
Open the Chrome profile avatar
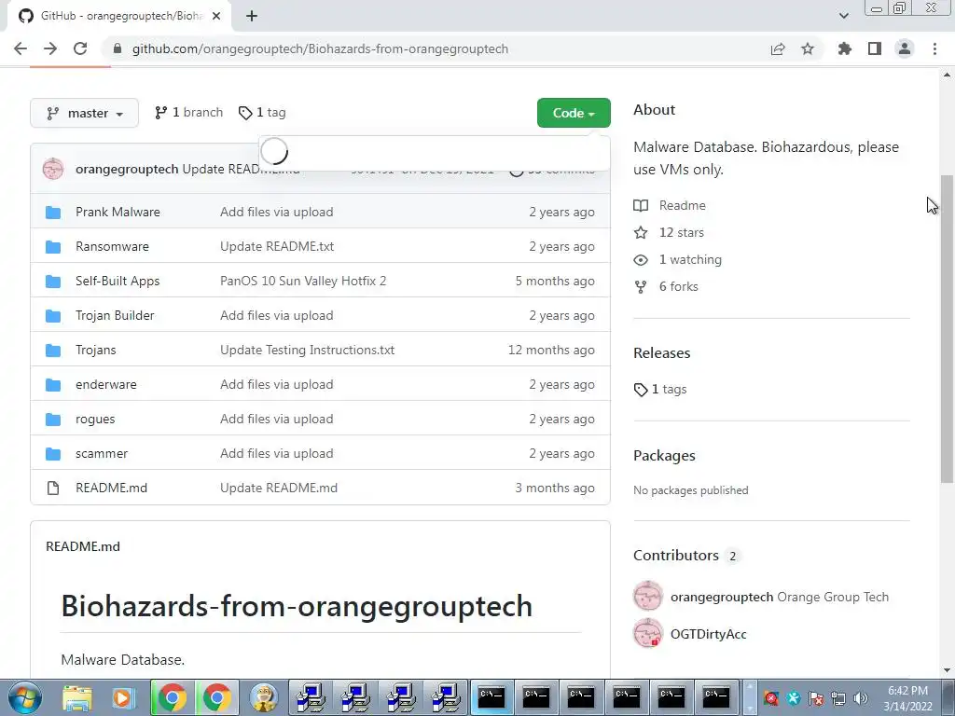click(x=905, y=48)
